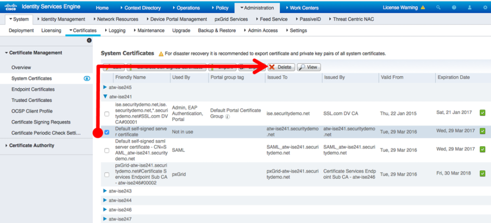Image resolution: width=491 pixels, height=223 pixels.
Task: Click green status icon for ise.securitydemo.net row
Action: point(483,113)
